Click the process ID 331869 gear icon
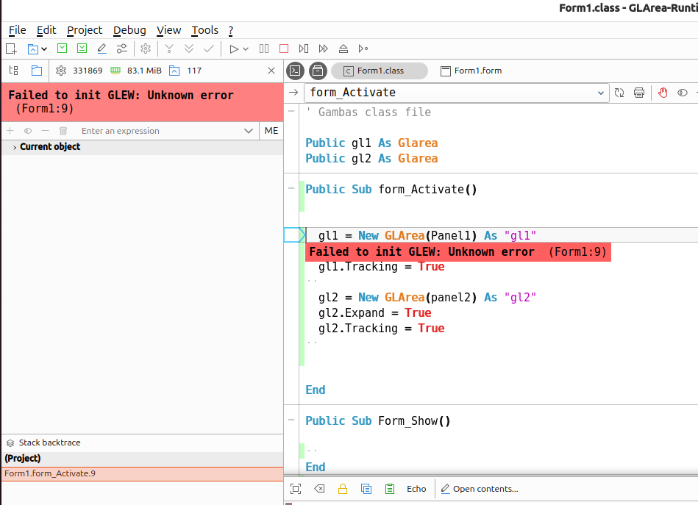The image size is (698, 505). 61,71
